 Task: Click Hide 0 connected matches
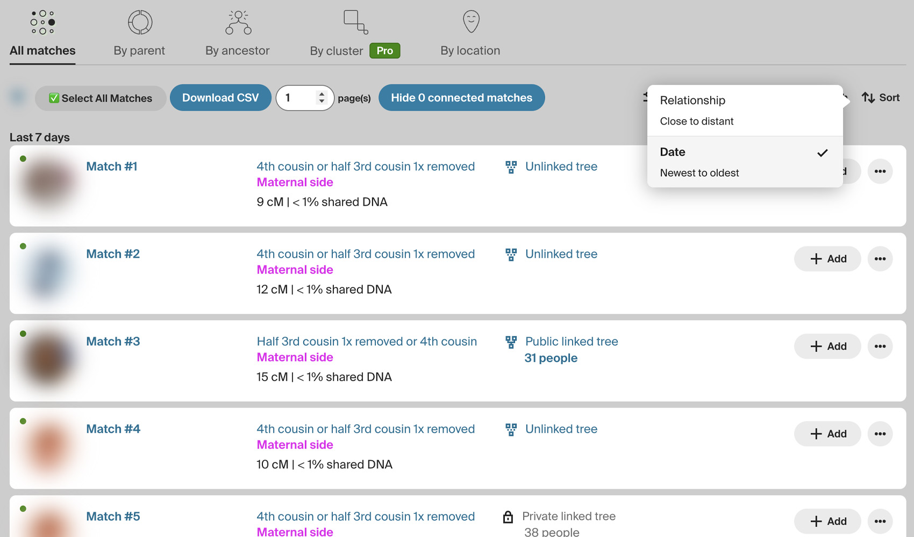[461, 98]
